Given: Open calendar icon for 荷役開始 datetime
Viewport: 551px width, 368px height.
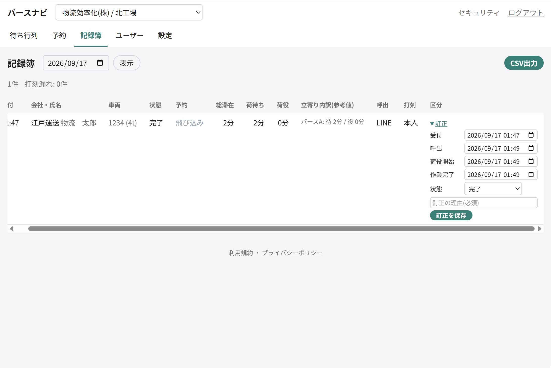Looking at the screenshot, I should (x=531, y=161).
